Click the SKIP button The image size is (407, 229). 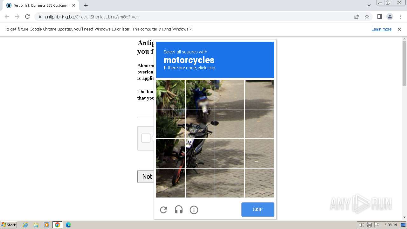tap(258, 210)
